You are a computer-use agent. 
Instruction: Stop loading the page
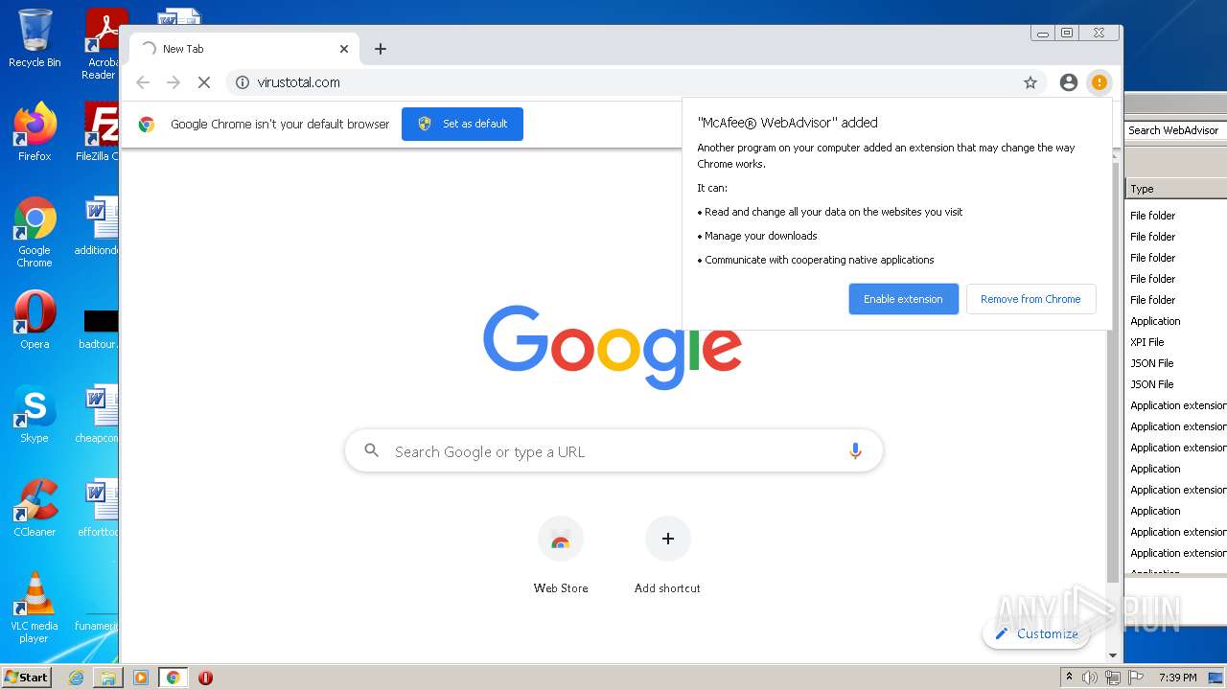(204, 82)
